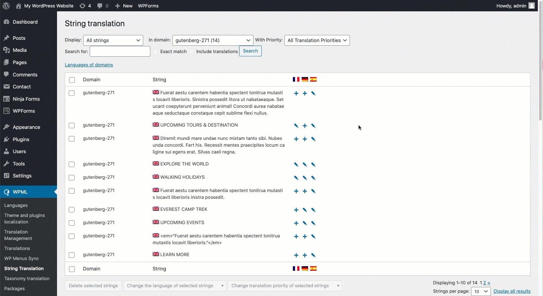Open the In domain gutenberg-271 dropdown
This screenshot has height=296, width=543.
tap(213, 40)
